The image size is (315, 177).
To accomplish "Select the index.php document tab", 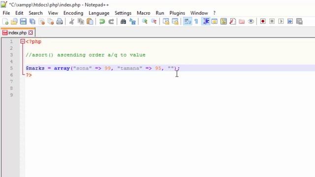I will [18, 32].
